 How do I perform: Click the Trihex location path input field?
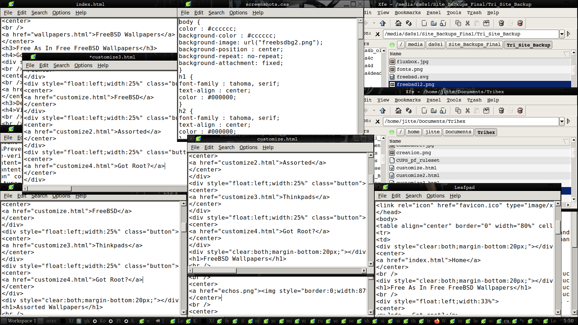click(x=471, y=121)
